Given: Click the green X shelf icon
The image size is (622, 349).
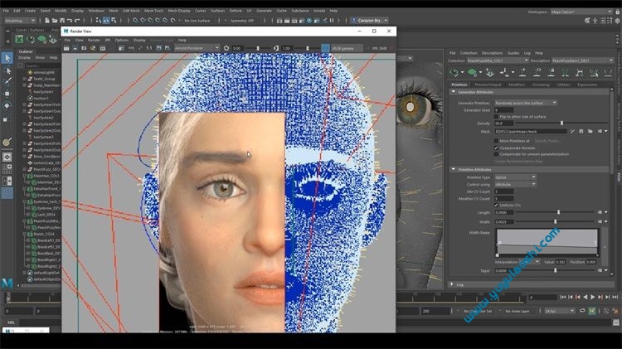Looking at the screenshot, I should pyautogui.click(x=19, y=39).
